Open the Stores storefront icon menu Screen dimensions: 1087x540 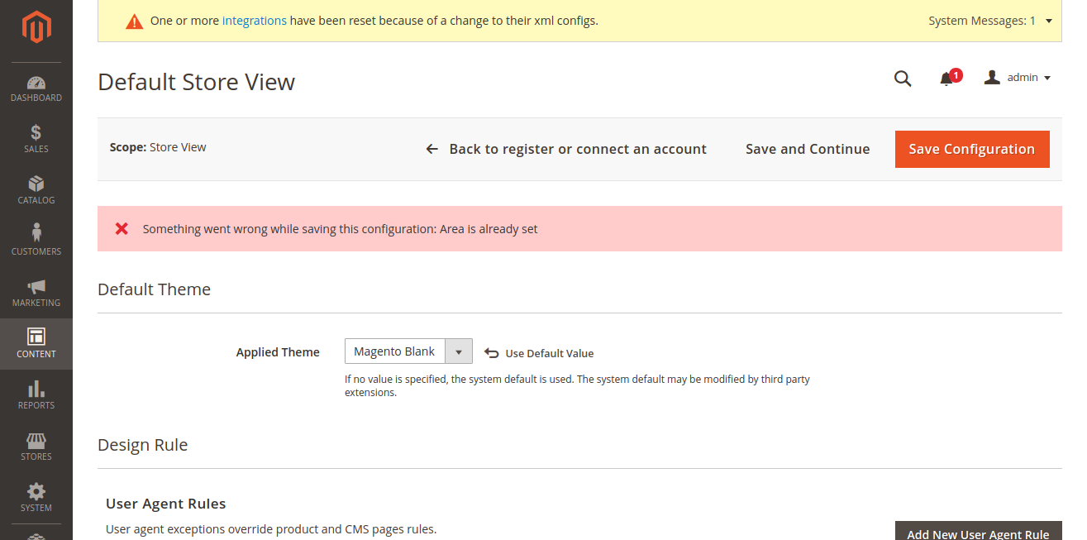click(36, 440)
